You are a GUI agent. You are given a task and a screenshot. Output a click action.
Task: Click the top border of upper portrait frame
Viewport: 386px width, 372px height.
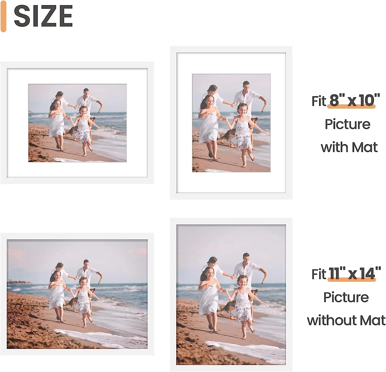click(x=231, y=49)
